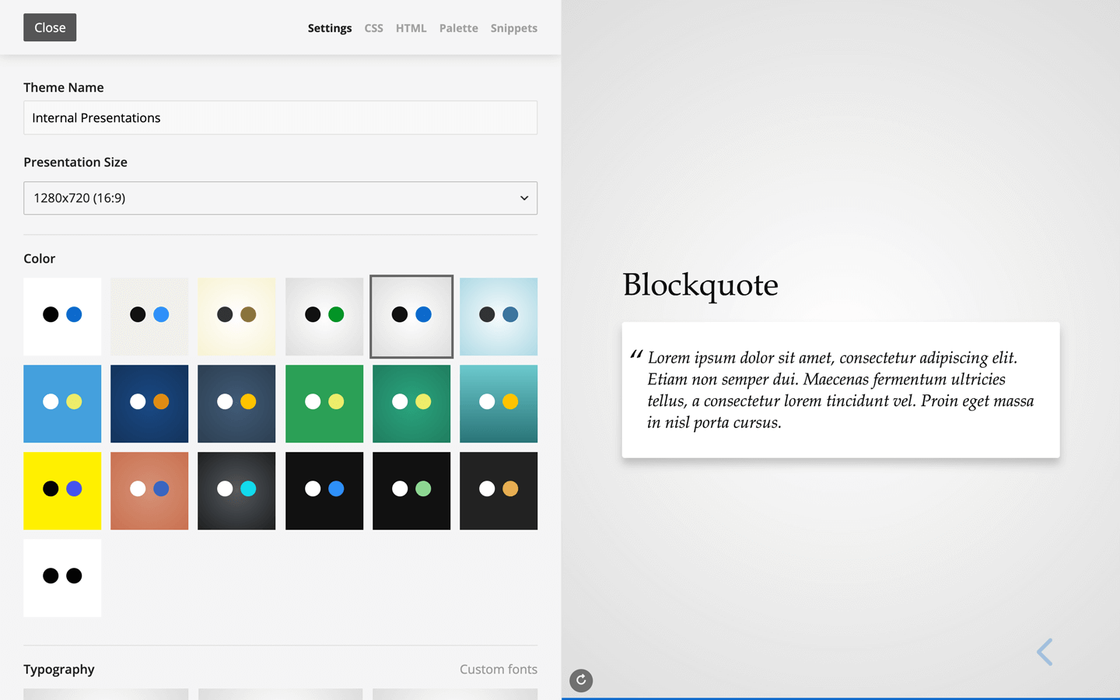
Task: Switch to the CSS tab
Action: [x=373, y=28]
